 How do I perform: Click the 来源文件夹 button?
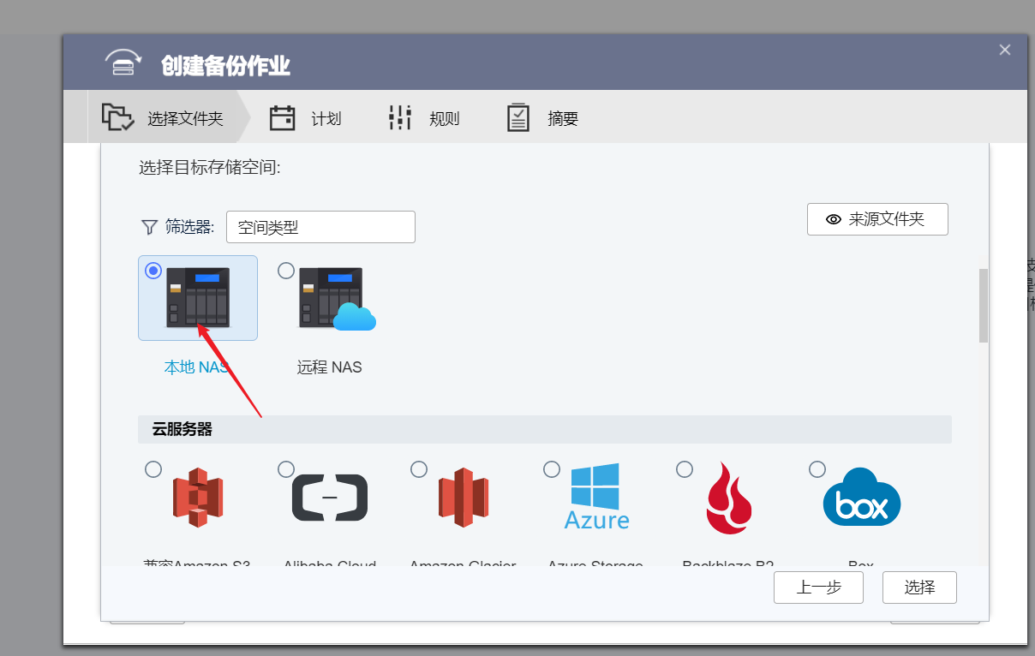[x=877, y=219]
